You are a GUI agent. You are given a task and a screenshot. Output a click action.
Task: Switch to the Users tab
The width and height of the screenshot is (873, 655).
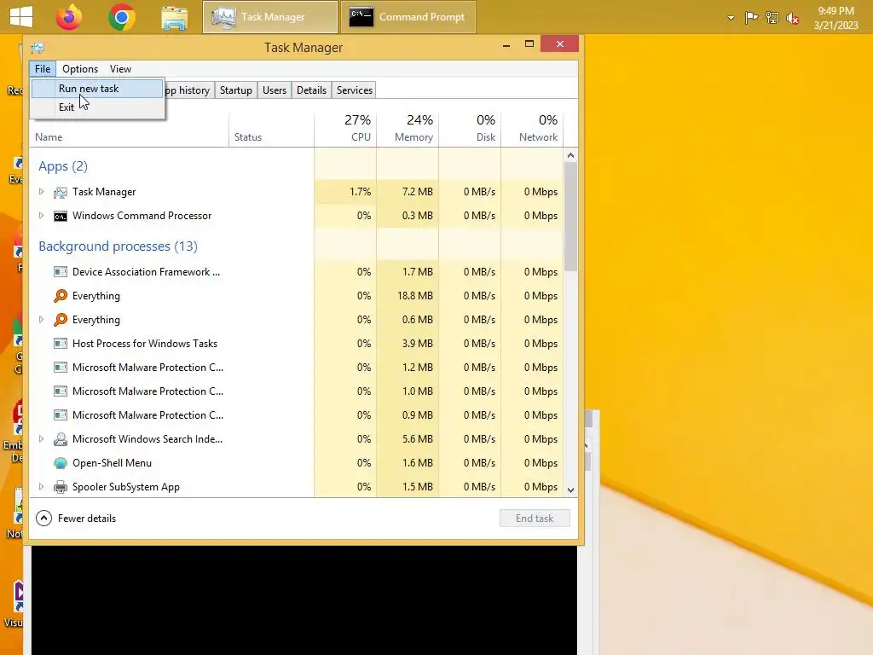point(275,90)
